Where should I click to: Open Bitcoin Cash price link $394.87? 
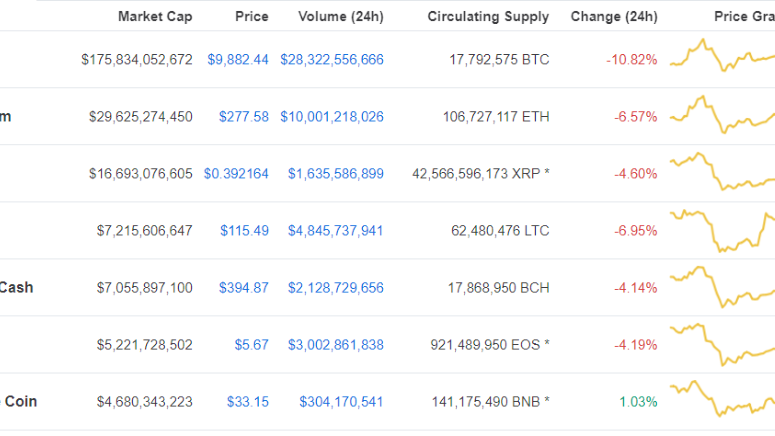tap(244, 288)
